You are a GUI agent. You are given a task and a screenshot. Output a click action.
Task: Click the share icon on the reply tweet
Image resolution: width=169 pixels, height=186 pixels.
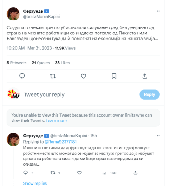pos(136,173)
